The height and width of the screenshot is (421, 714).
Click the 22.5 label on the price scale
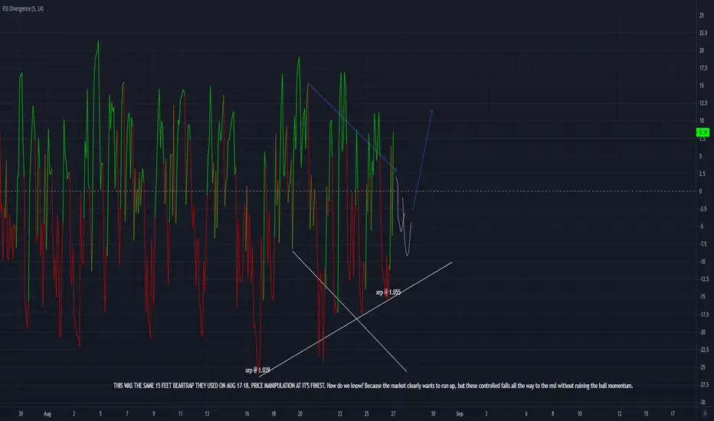703,33
